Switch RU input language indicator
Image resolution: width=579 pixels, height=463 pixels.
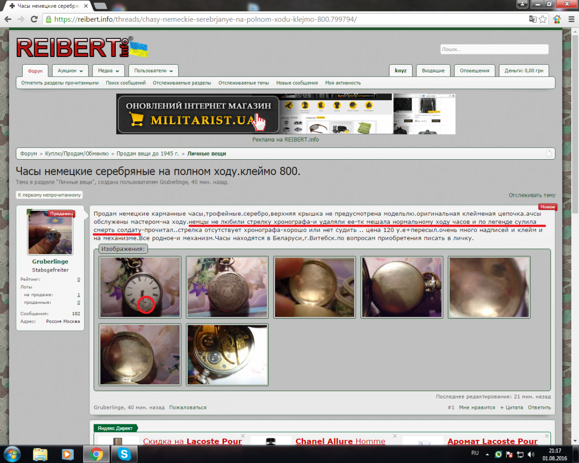tap(475, 453)
